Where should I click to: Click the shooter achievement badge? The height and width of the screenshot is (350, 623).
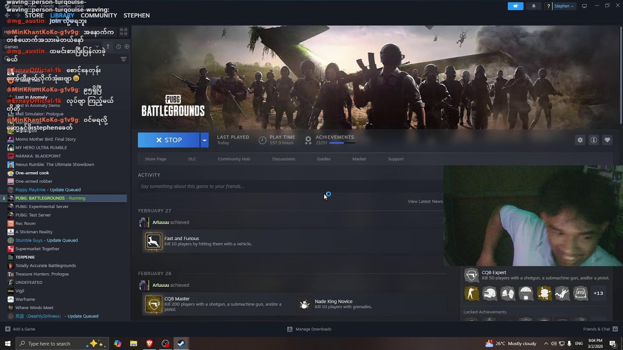[471, 293]
